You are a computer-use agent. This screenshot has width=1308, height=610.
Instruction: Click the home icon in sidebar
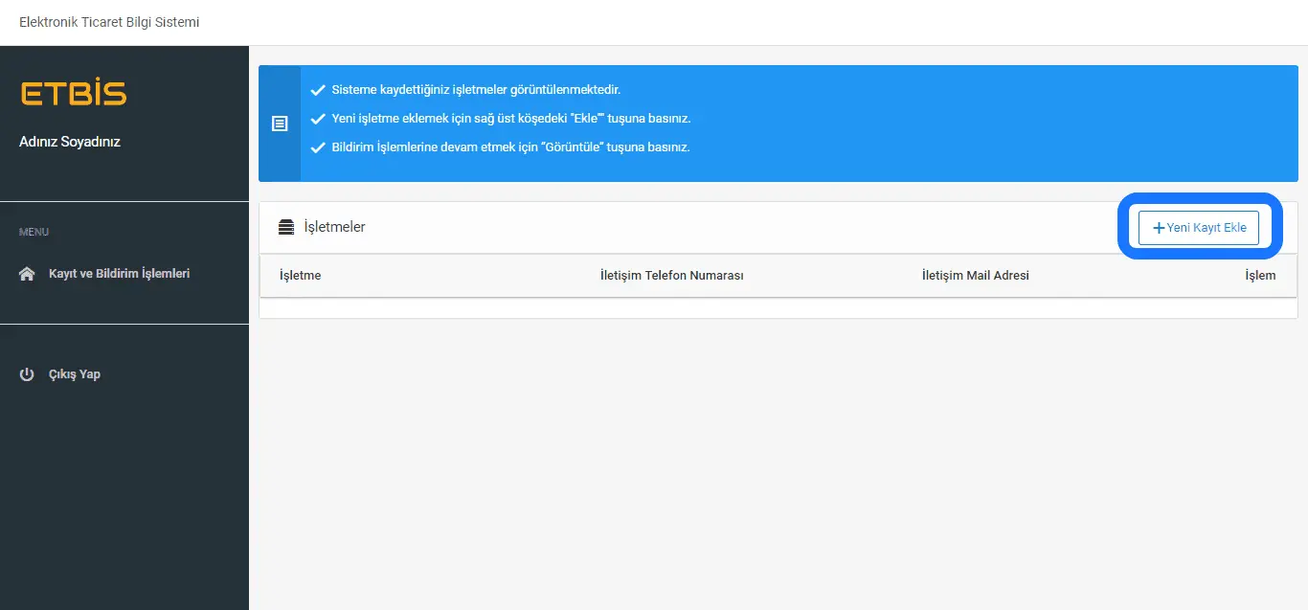[27, 274]
